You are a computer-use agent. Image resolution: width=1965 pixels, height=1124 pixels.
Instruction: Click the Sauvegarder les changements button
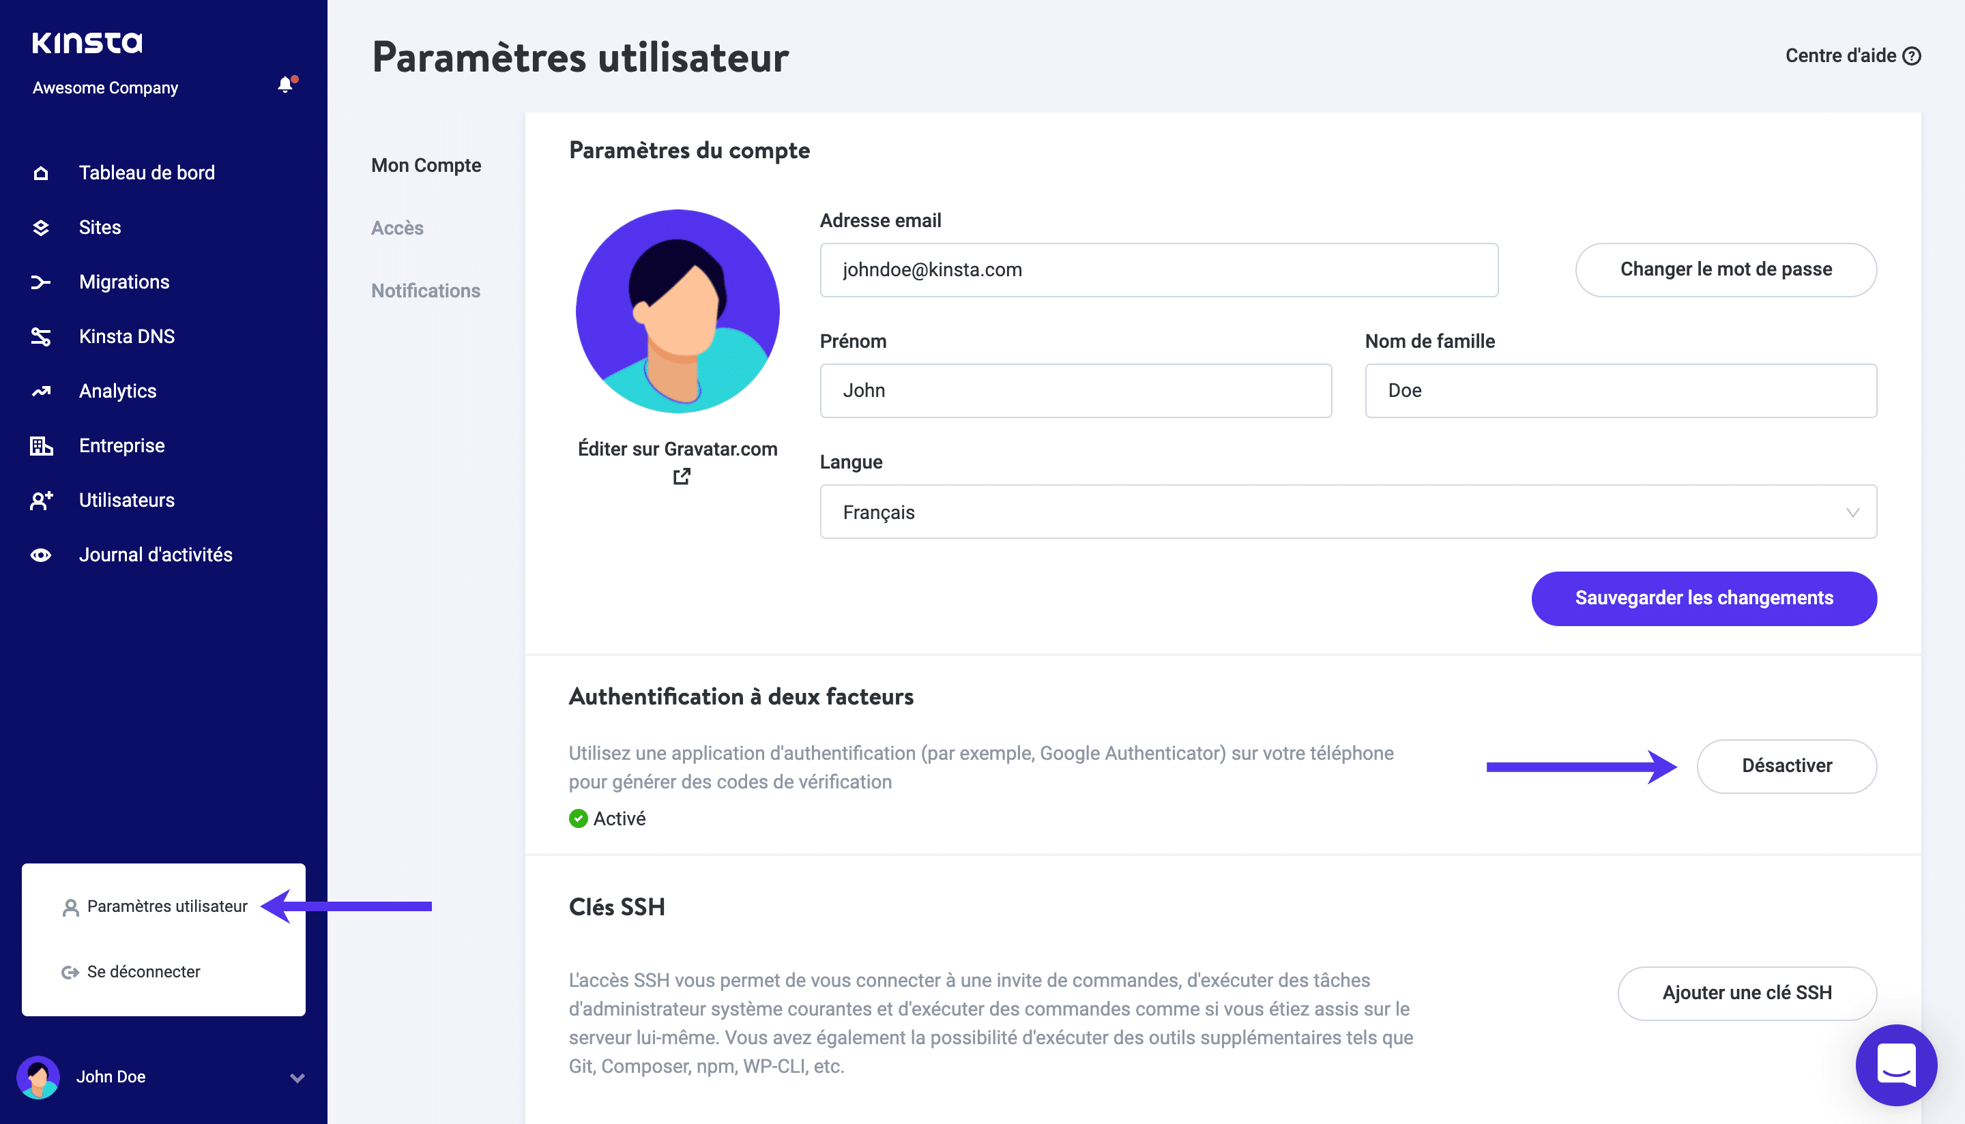click(x=1703, y=597)
